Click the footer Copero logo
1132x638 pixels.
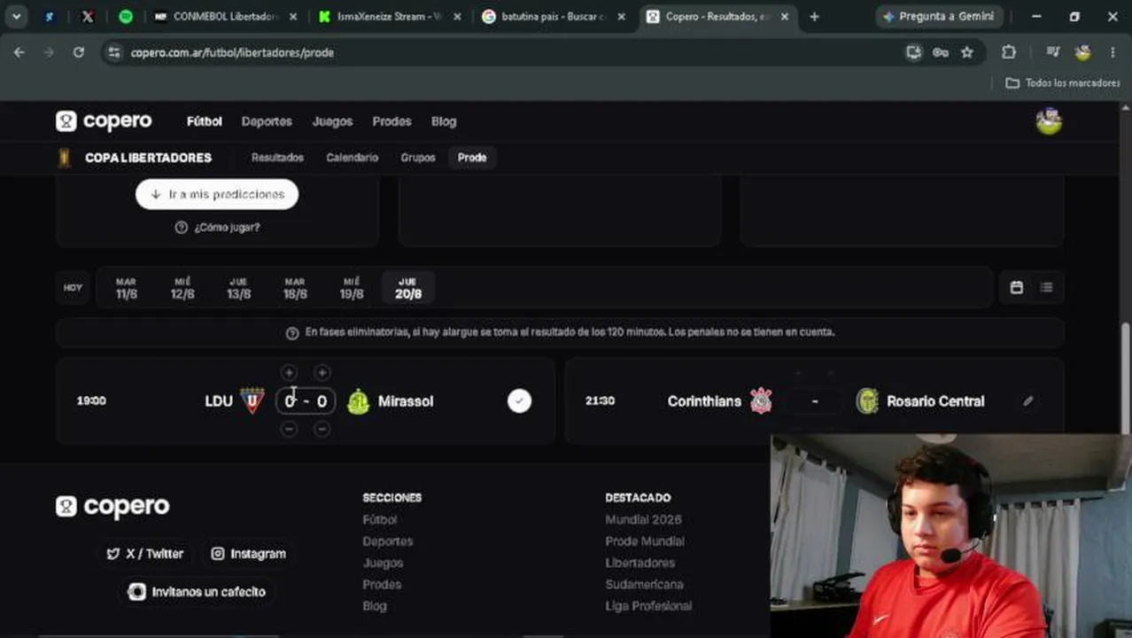112,507
